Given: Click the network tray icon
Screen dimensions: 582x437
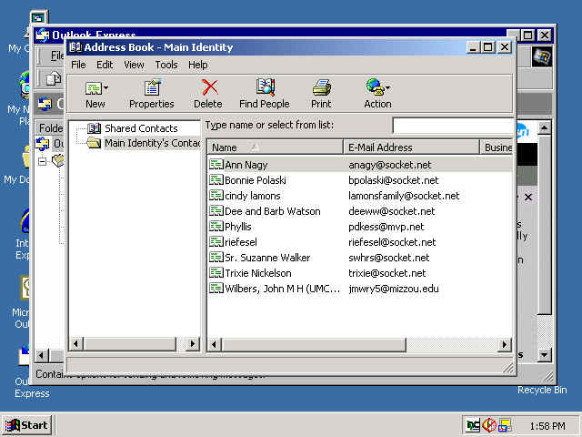Looking at the screenshot, I should click(x=473, y=425).
